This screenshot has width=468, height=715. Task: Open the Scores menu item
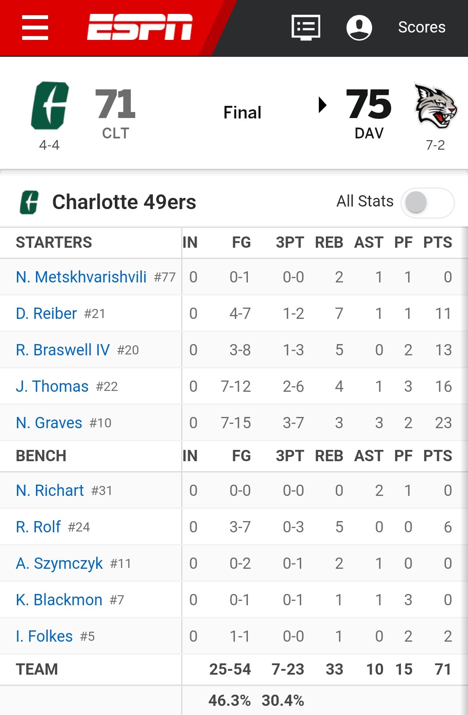click(422, 27)
